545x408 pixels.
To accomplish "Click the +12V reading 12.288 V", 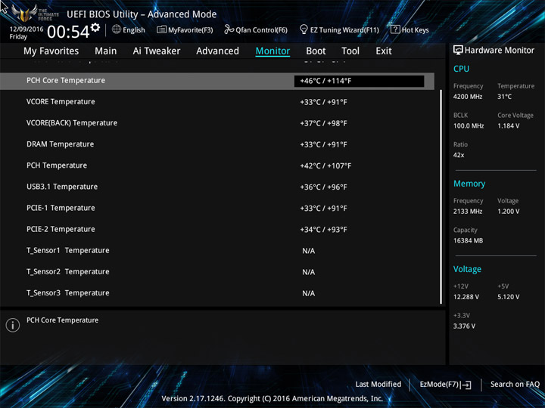I will (x=466, y=297).
